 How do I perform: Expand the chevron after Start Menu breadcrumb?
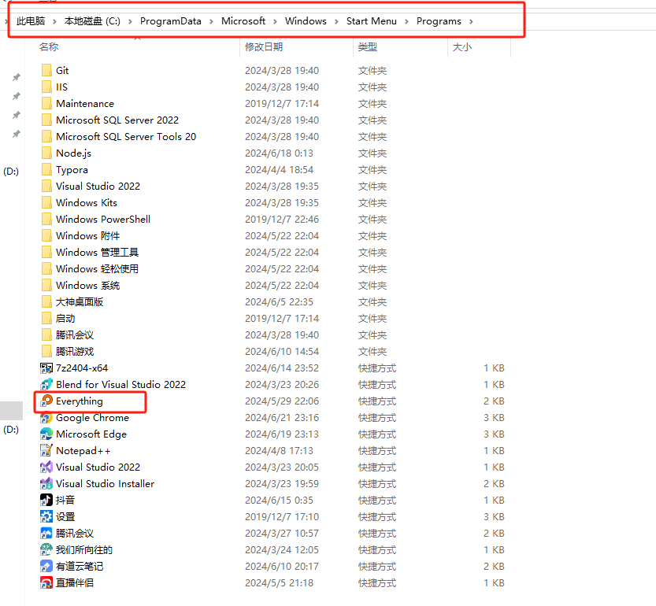point(406,21)
